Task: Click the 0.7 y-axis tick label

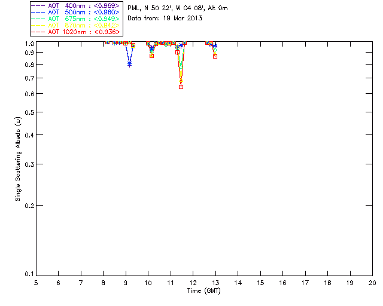Action: [29, 78]
